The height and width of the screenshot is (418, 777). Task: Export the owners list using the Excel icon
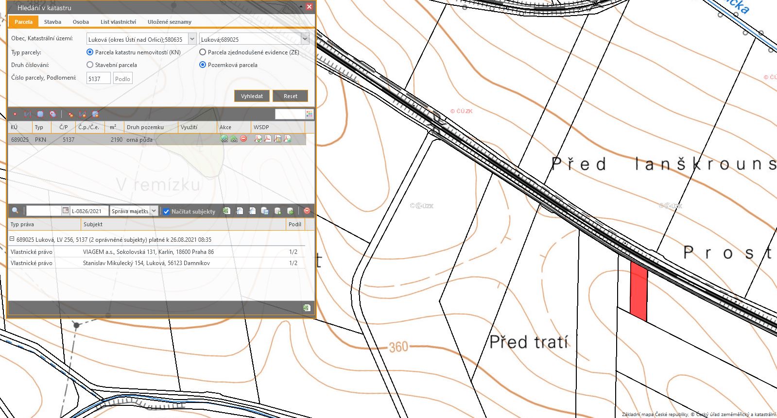tap(226, 211)
